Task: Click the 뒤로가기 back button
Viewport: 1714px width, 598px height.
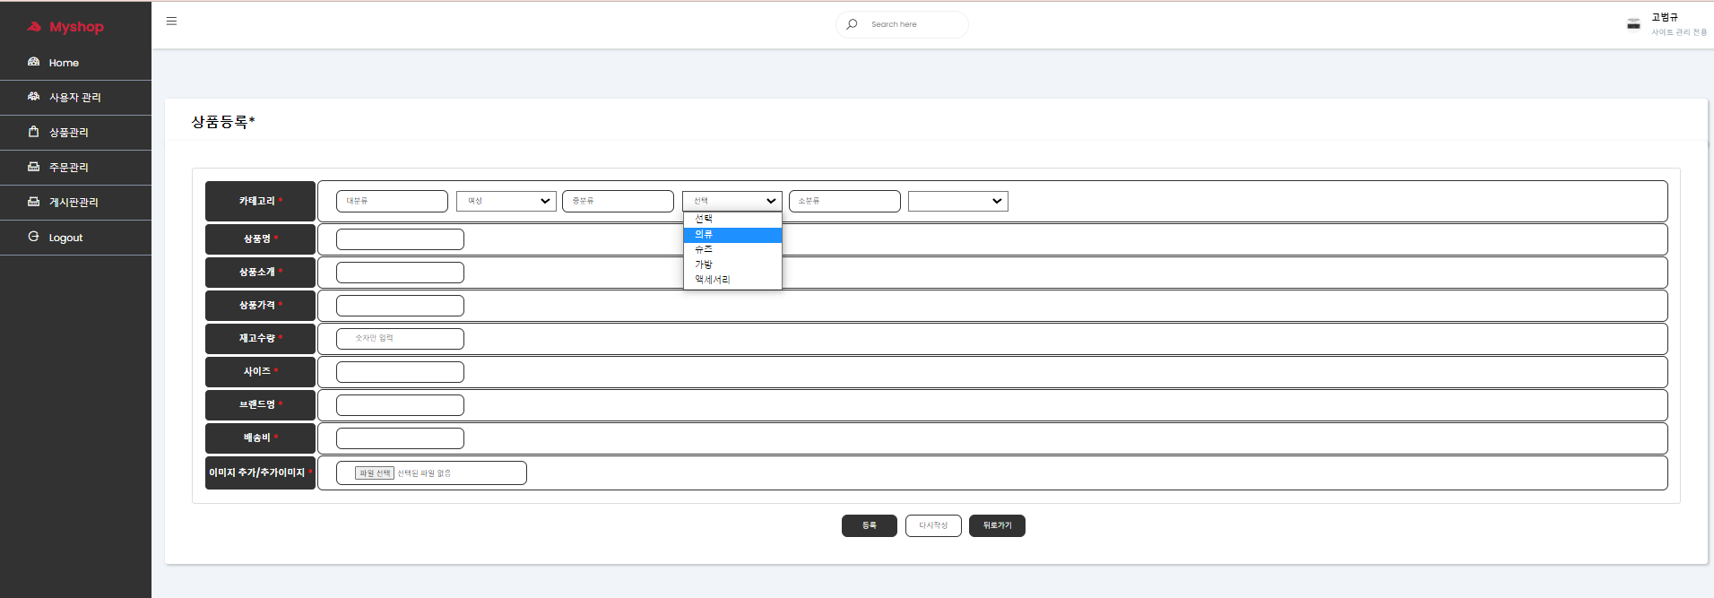Action: (997, 525)
